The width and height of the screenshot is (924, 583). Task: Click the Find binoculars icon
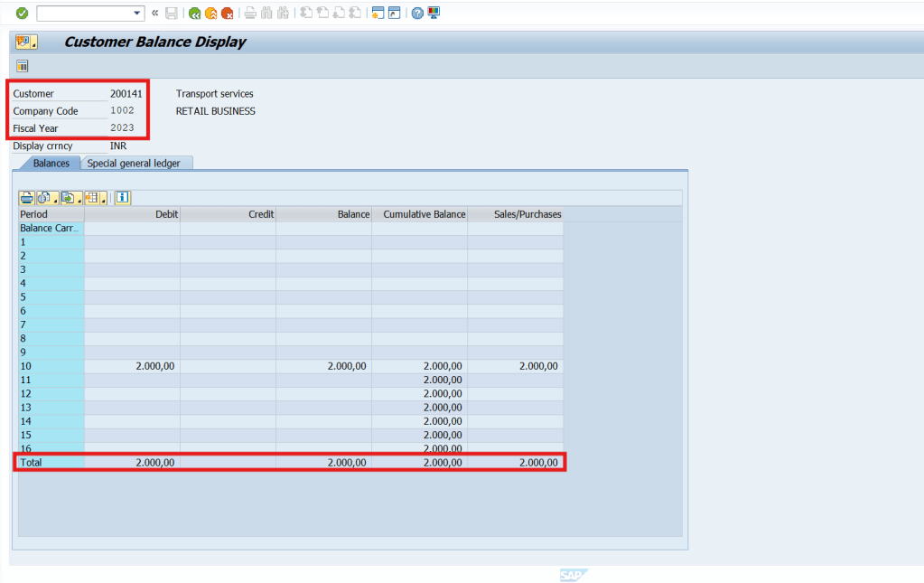pyautogui.click(x=265, y=13)
